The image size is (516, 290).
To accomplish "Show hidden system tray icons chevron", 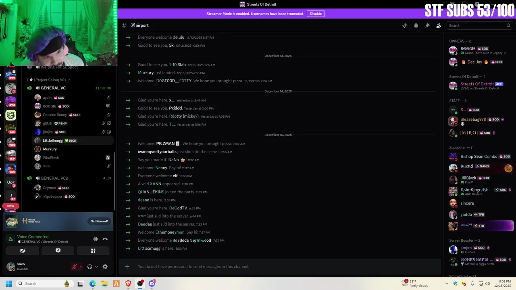I will [446, 284].
